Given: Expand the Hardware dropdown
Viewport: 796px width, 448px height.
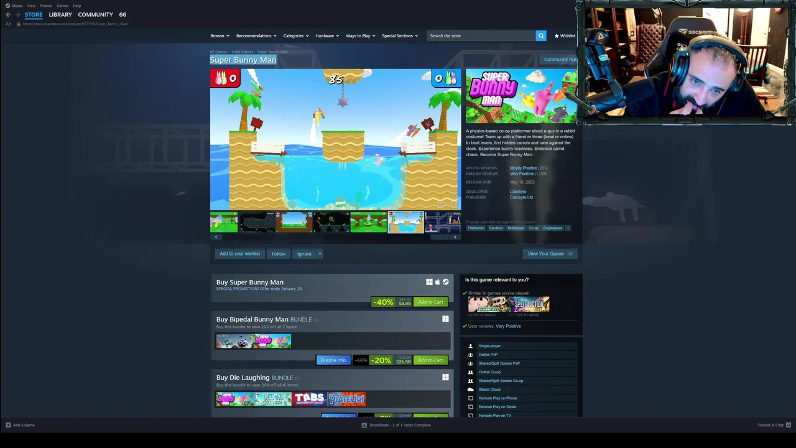Looking at the screenshot, I should pyautogui.click(x=327, y=35).
